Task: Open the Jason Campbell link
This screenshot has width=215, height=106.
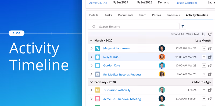Action: [187, 3]
